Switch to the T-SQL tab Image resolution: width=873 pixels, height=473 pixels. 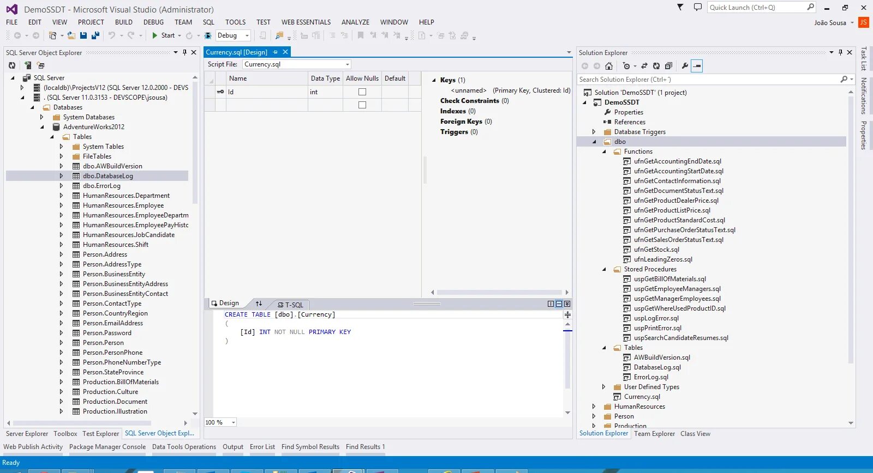pyautogui.click(x=290, y=305)
